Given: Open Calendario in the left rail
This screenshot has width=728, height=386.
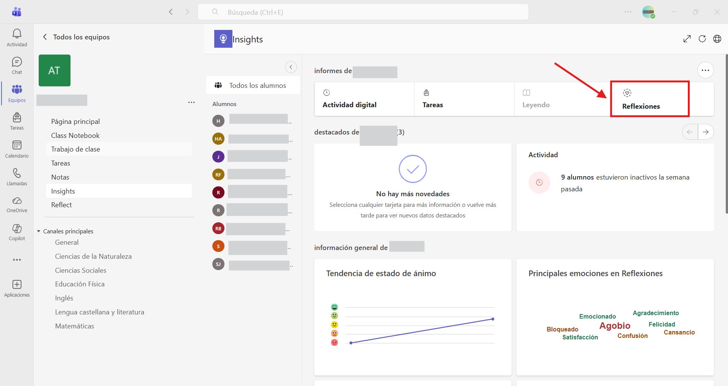Looking at the screenshot, I should (x=17, y=149).
